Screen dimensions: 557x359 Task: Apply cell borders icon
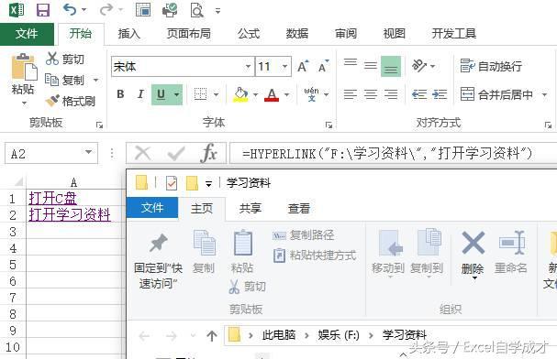pyautogui.click(x=200, y=94)
